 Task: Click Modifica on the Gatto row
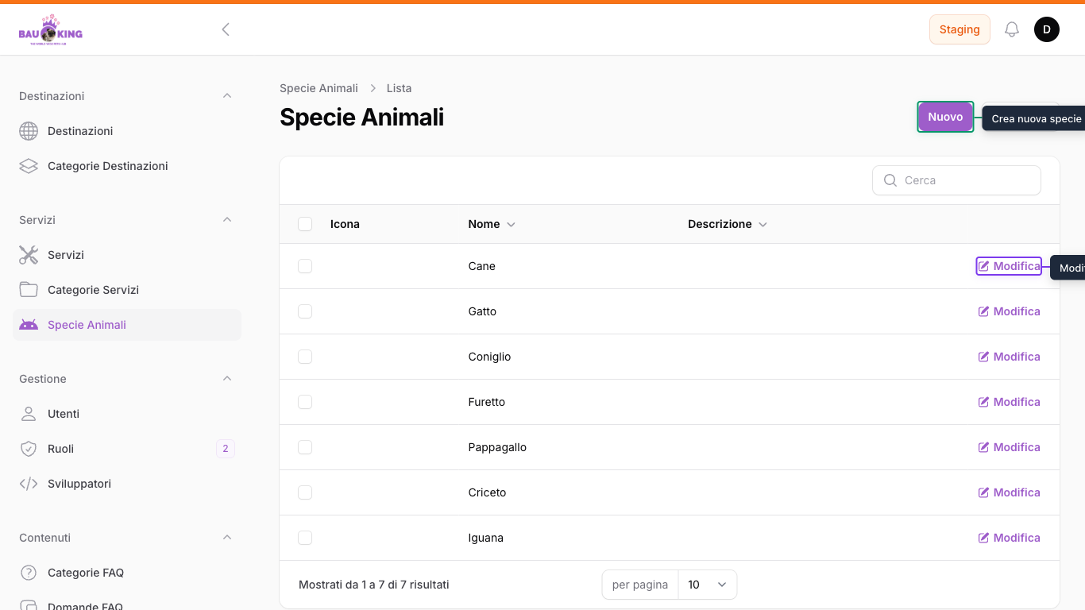(x=1009, y=311)
